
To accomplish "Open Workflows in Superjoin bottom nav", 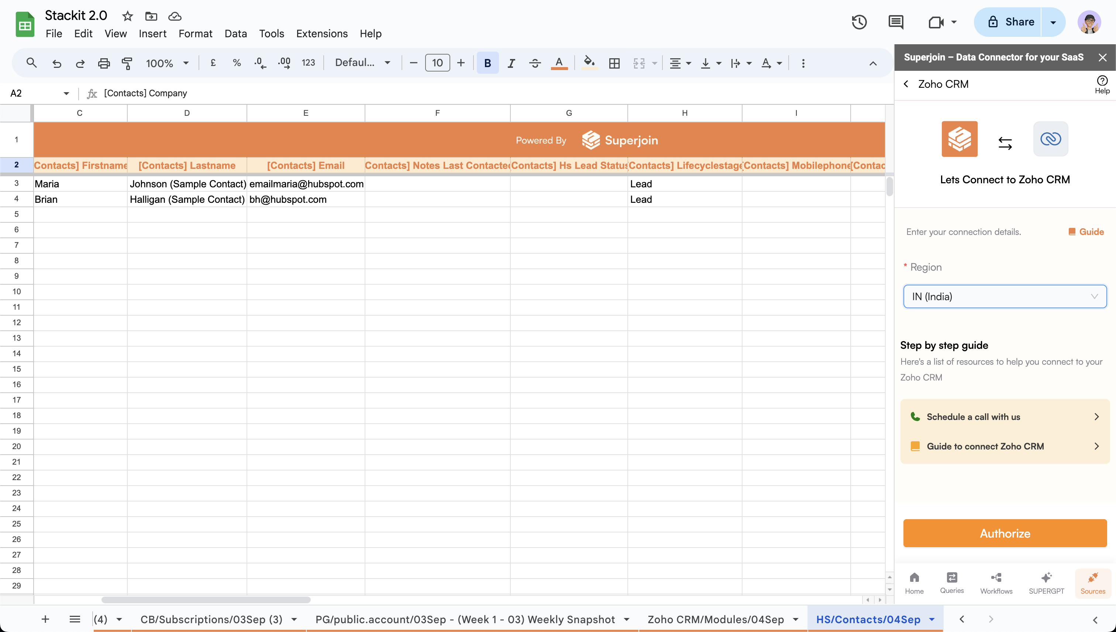I will tap(996, 583).
